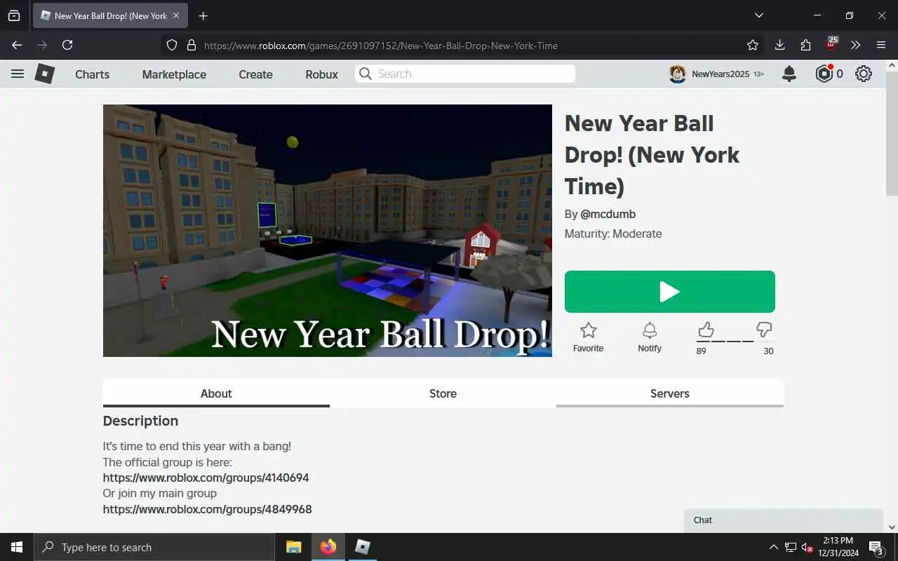The image size is (898, 561).
Task: Open the Windows Start menu
Action: point(17,547)
